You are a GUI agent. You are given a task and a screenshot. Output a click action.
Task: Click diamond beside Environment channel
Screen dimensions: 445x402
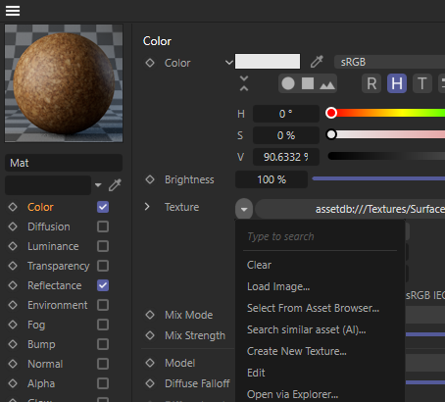coord(13,305)
